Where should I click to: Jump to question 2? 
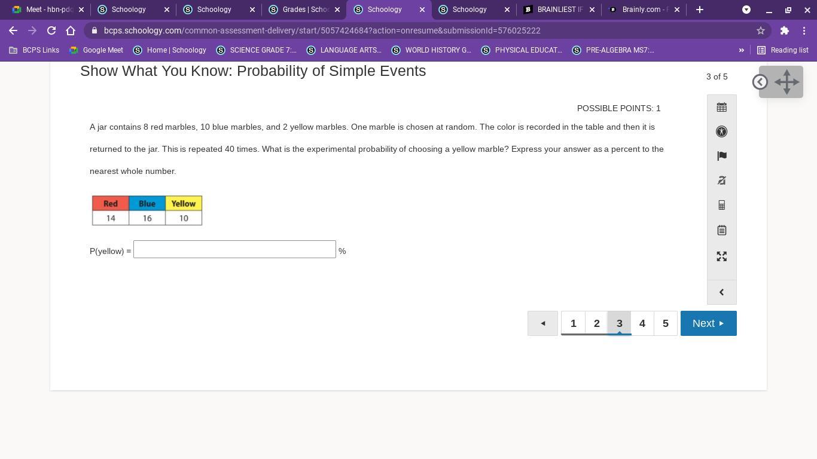pos(596,323)
